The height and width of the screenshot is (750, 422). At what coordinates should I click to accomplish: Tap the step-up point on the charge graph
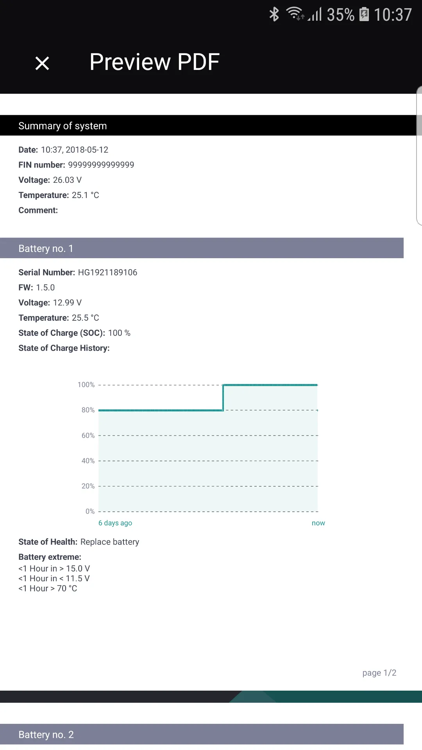point(223,398)
